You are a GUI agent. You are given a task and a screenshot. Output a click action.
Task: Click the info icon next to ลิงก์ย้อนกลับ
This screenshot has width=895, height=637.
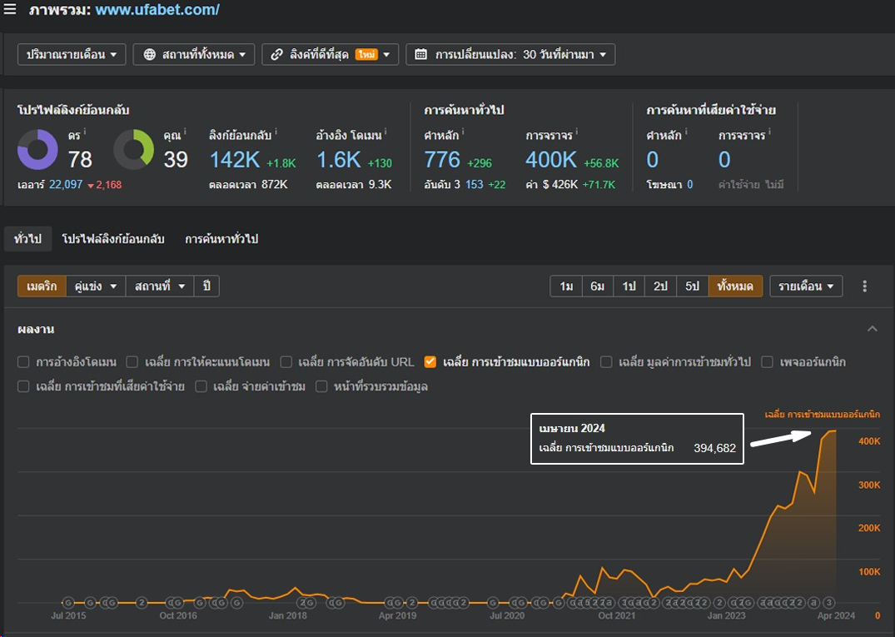[x=276, y=132]
